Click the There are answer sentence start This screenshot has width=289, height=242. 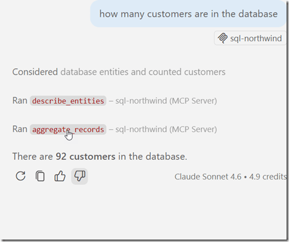click(x=33, y=157)
